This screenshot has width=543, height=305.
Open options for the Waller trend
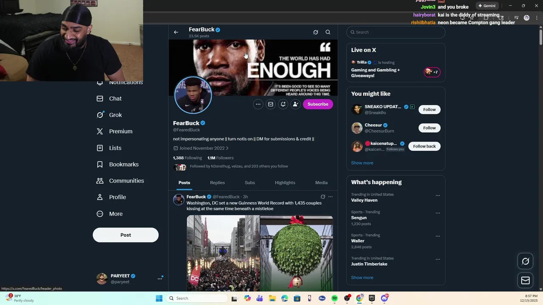pos(438,236)
